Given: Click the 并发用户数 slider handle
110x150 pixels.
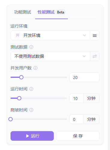Looking at the screenshot, I should tap(21, 77).
